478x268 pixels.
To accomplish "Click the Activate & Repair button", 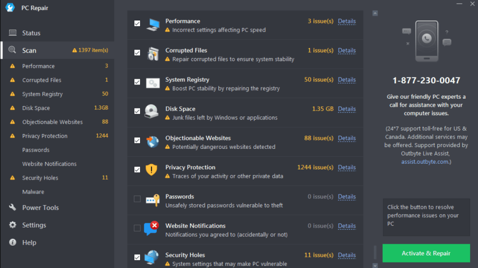I will point(426,253).
